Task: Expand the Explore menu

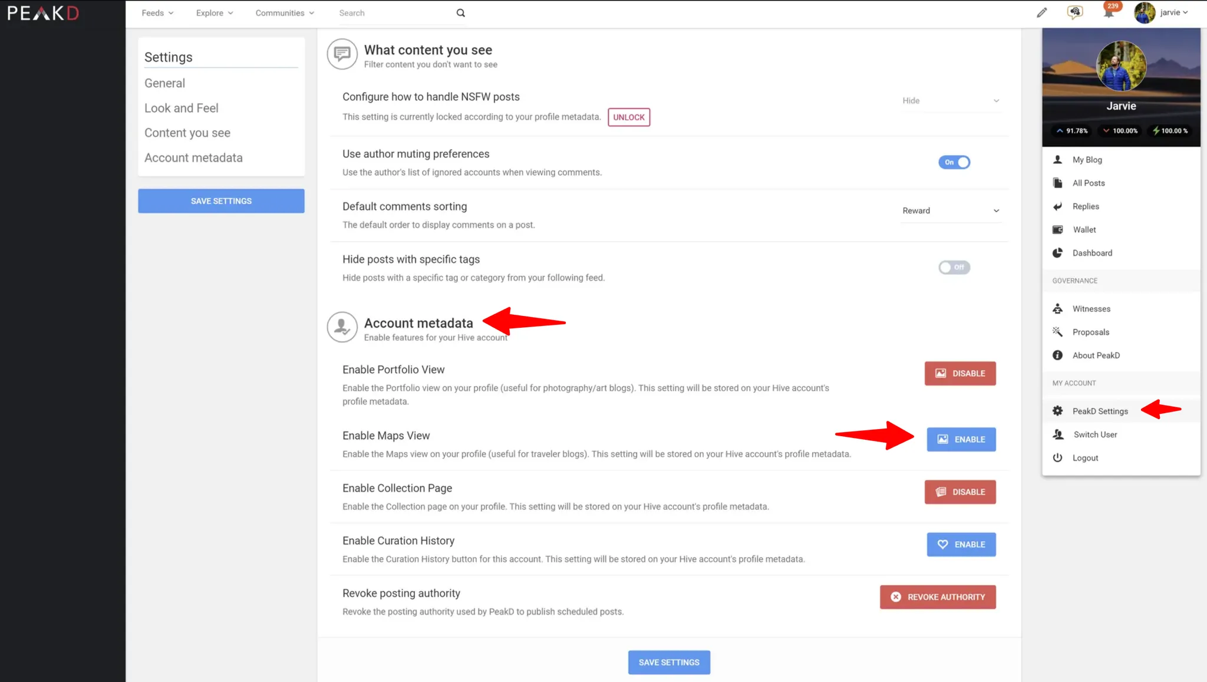Action: coord(215,13)
